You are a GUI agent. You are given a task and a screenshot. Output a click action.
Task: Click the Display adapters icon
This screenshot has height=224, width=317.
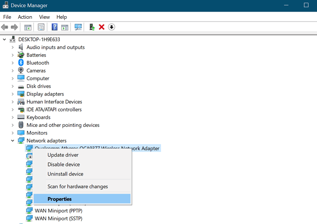point(21,94)
